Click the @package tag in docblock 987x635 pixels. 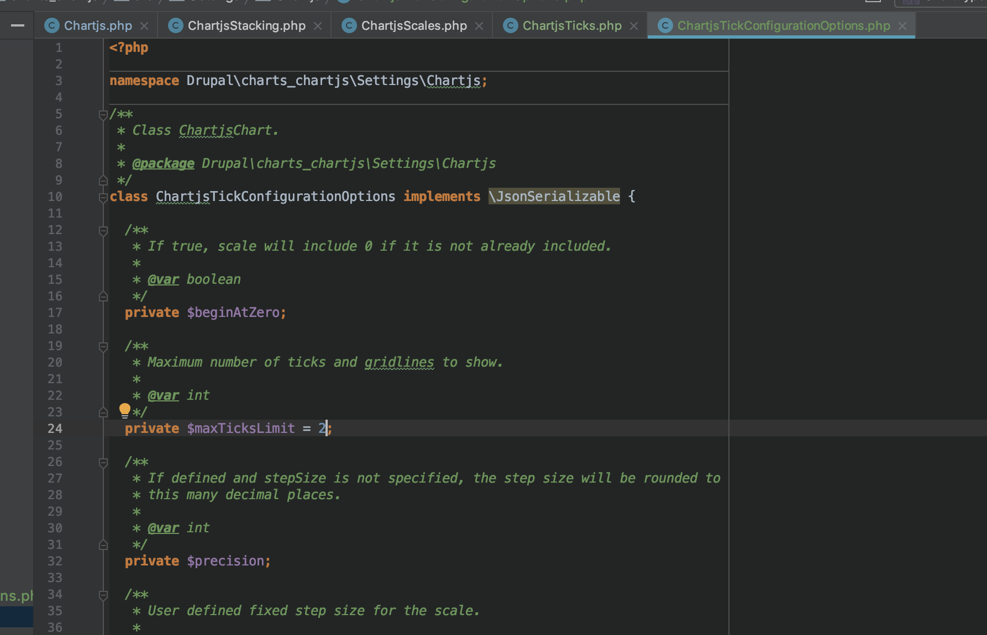tap(163, 163)
